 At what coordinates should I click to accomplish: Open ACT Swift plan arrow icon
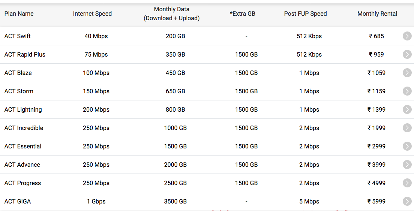[407, 36]
